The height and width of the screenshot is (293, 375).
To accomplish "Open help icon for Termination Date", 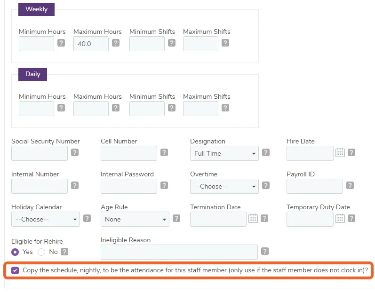I will click(264, 218).
